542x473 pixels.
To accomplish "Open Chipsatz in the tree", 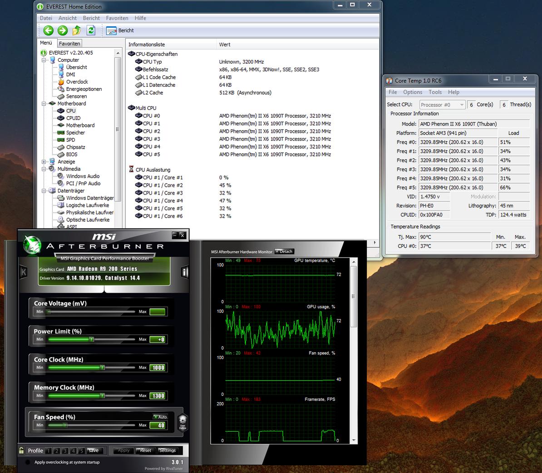I will tap(75, 147).
